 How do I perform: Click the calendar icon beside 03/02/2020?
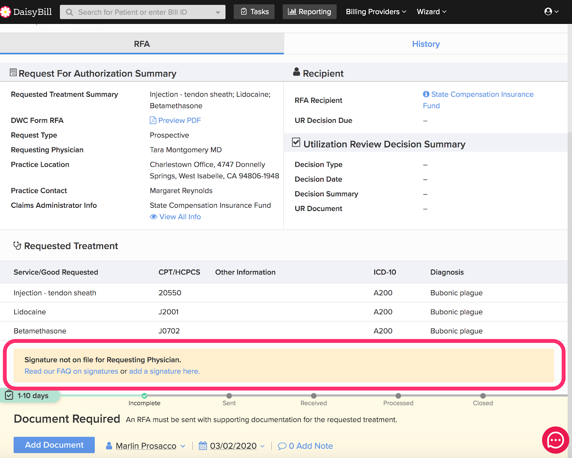pos(203,446)
